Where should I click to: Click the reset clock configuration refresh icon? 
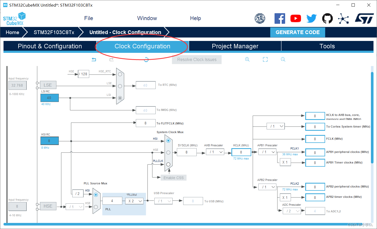[146, 59]
